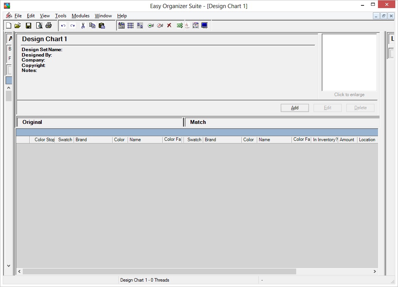The width and height of the screenshot is (398, 287).
Task: Click right arrow of horizontal scrollbar
Action: click(x=374, y=272)
